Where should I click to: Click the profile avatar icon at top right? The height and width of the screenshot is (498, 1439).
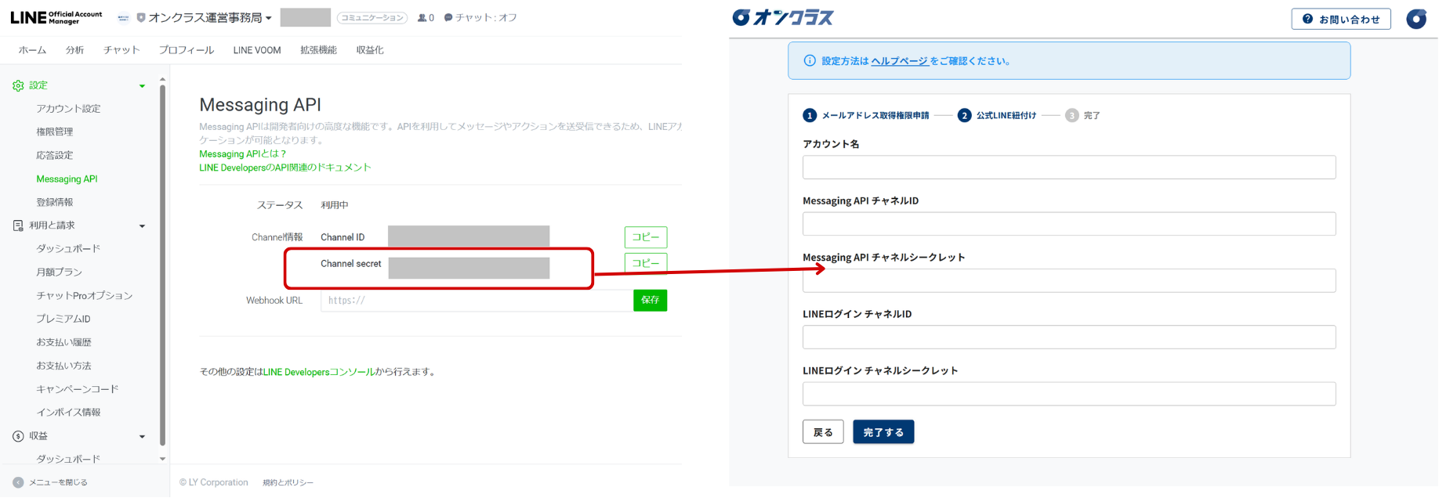tap(1415, 19)
